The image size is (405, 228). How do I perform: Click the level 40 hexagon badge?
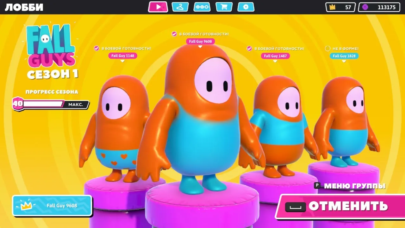18,104
